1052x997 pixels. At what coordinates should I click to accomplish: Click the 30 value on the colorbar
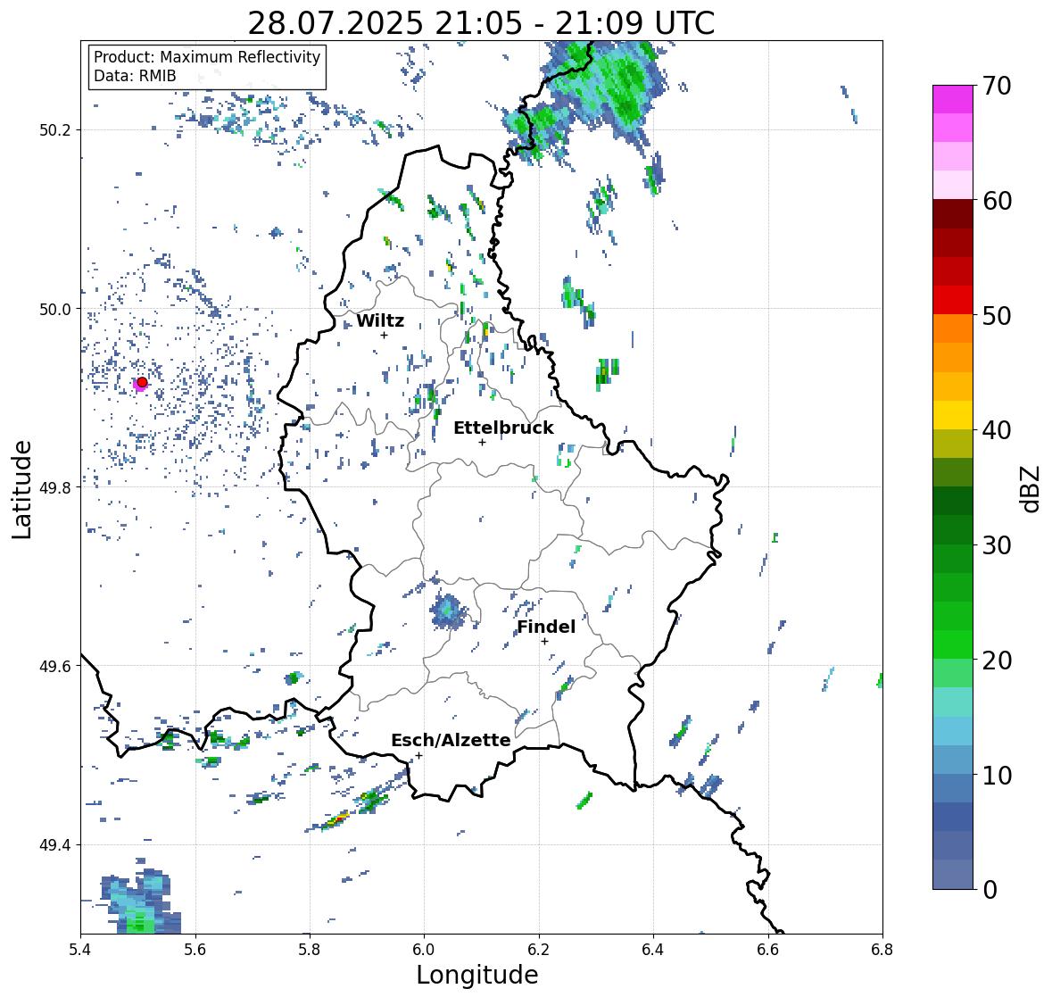pos(997,545)
